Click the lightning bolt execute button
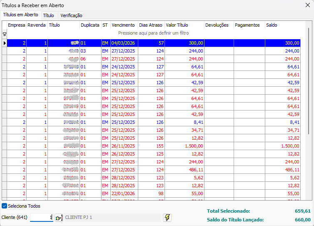Screen dimensions: 314x226 [167, 218]
